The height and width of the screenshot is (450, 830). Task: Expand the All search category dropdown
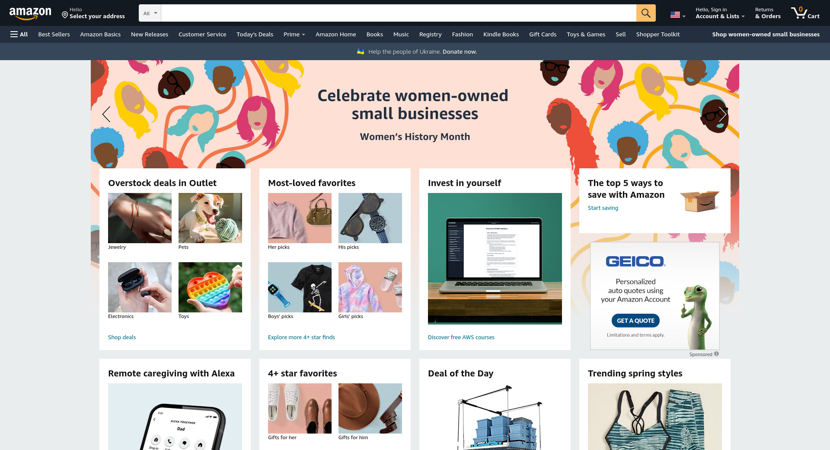(150, 13)
